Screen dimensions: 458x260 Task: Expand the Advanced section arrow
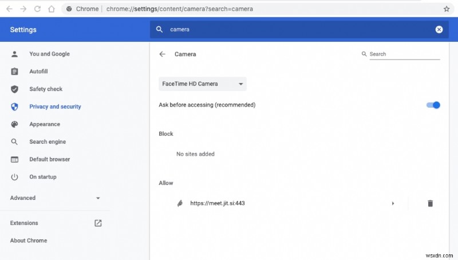tap(98, 198)
